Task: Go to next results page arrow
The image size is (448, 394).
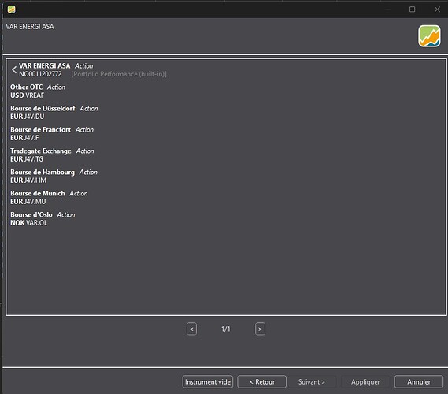Action: point(260,329)
